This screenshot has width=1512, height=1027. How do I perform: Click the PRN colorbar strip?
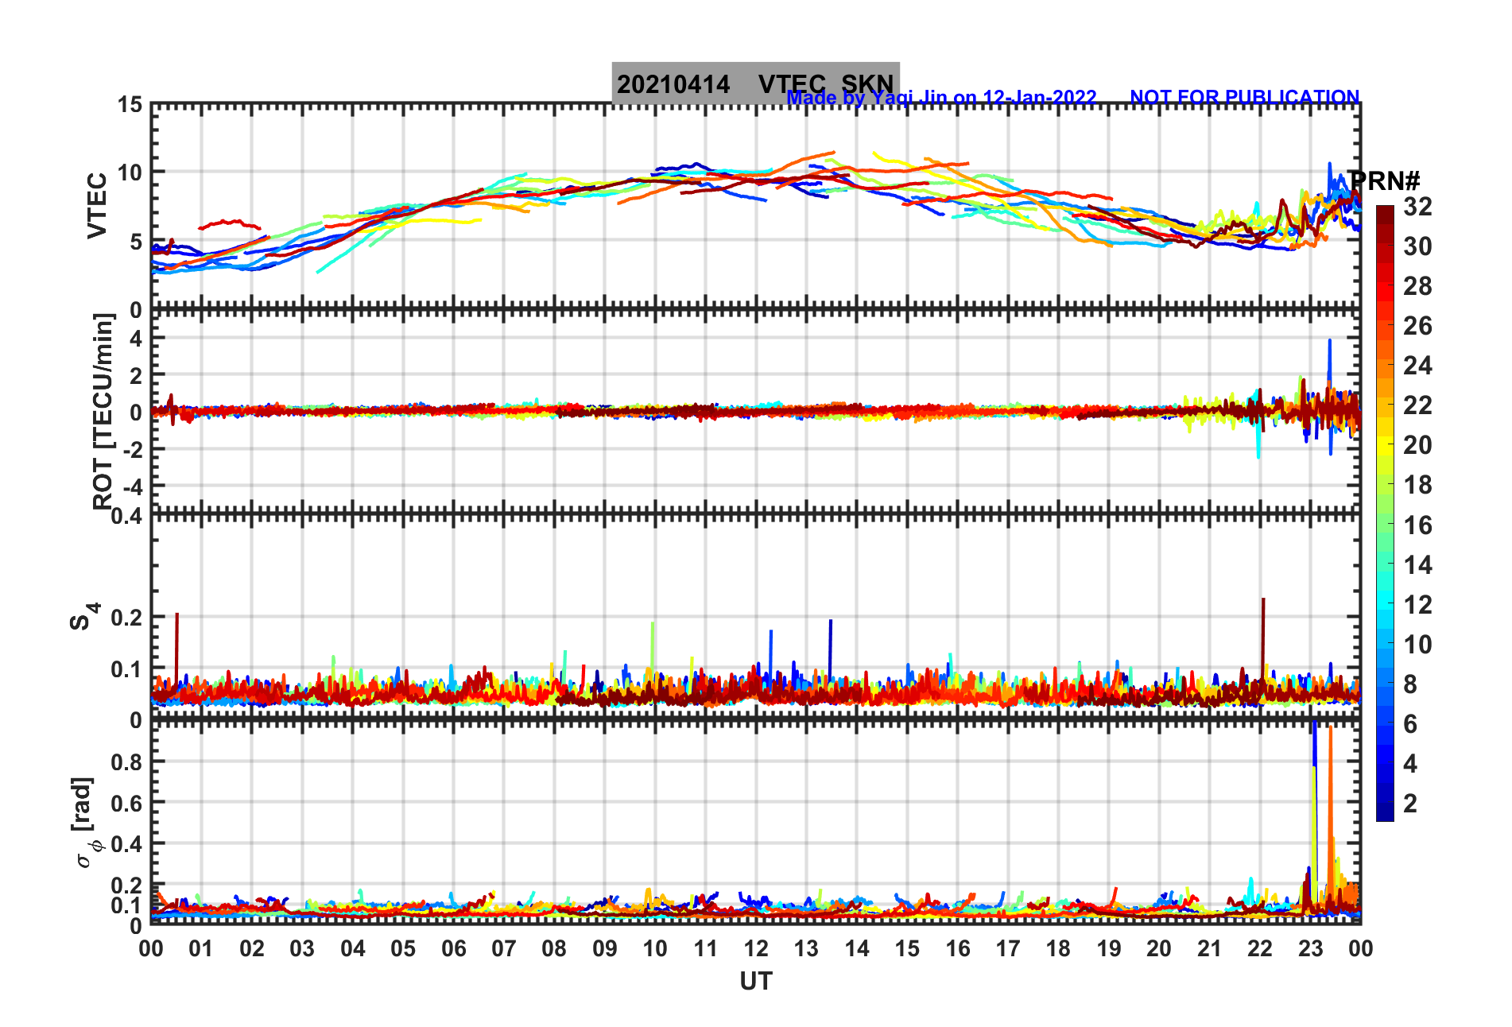point(1385,513)
